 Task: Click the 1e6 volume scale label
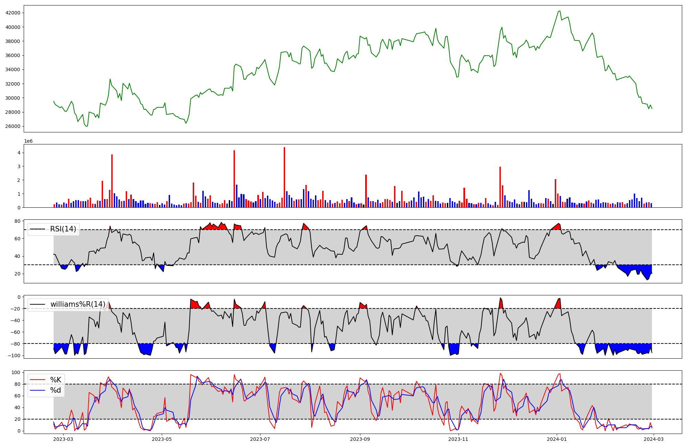(x=28, y=141)
